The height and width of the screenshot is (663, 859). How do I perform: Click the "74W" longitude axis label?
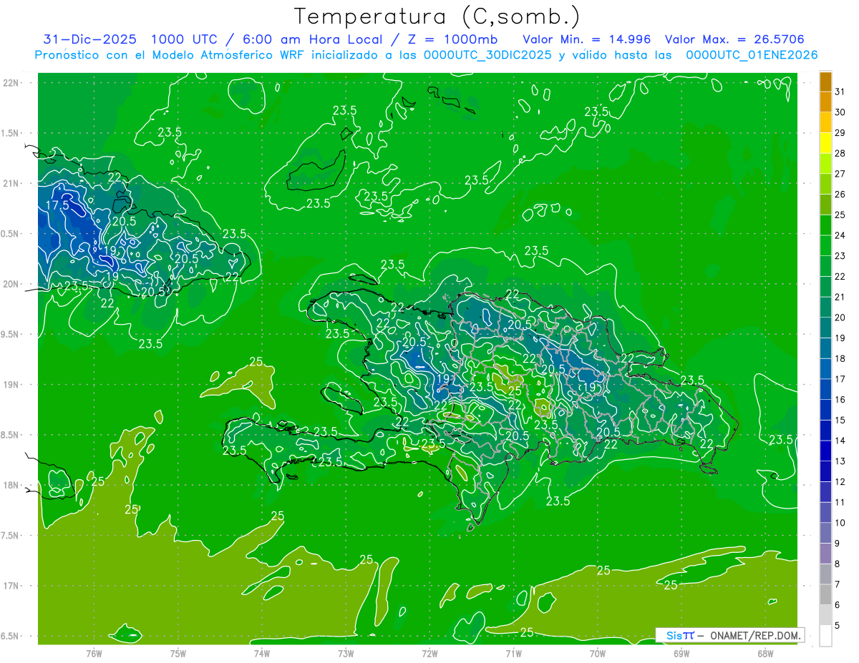click(x=262, y=654)
